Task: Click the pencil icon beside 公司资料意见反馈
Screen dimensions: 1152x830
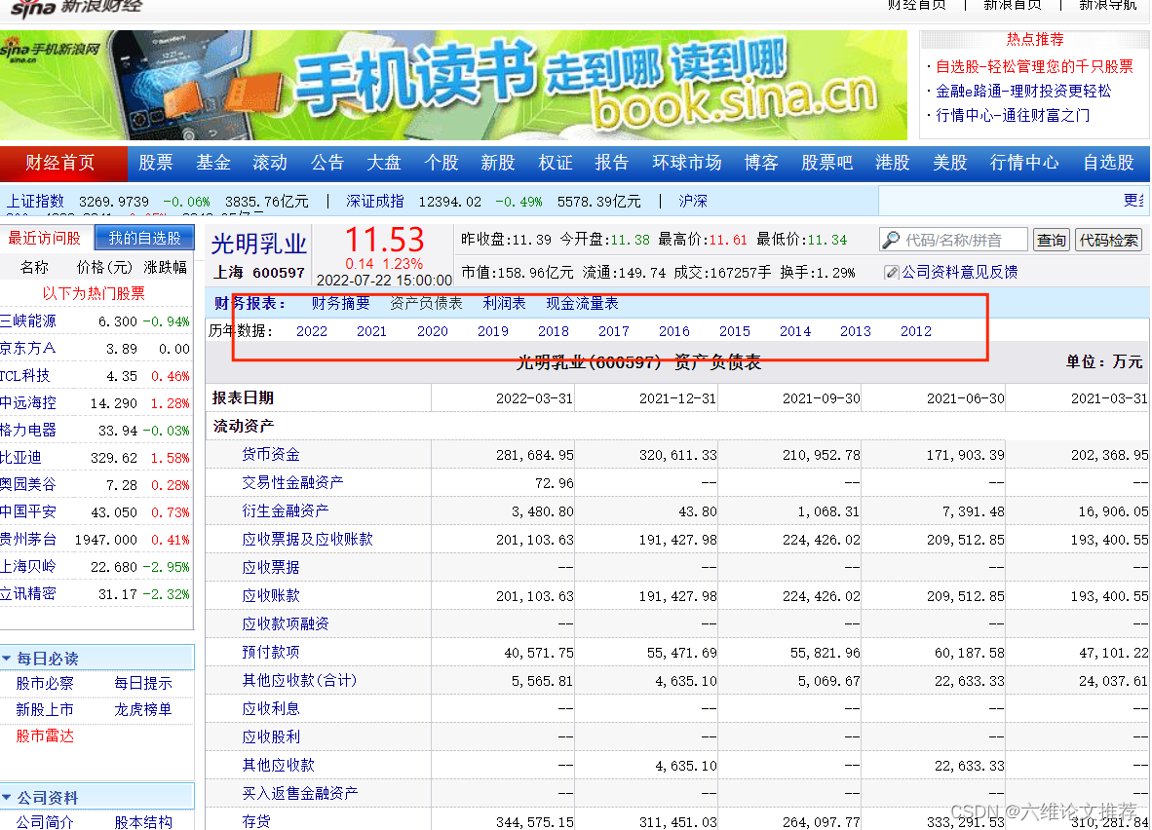Action: (891, 273)
